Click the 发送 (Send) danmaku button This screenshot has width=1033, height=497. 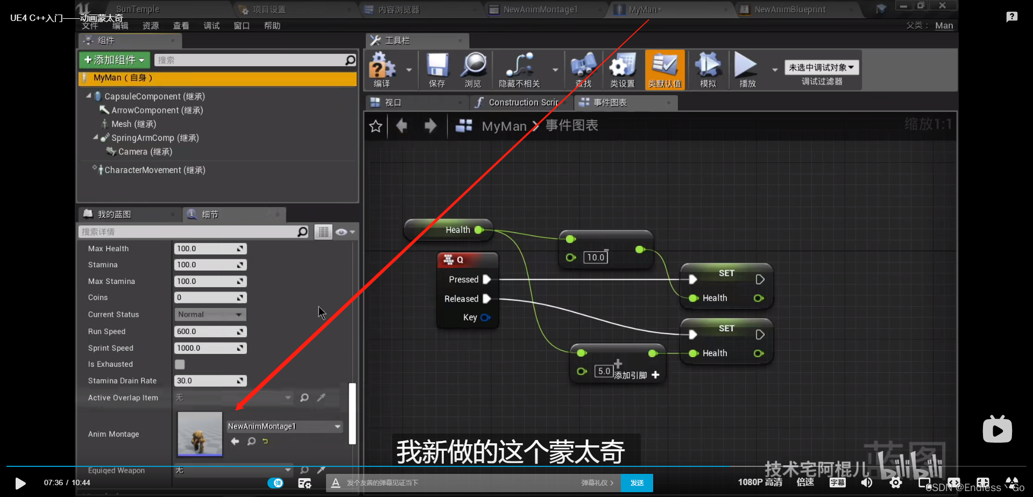point(637,483)
